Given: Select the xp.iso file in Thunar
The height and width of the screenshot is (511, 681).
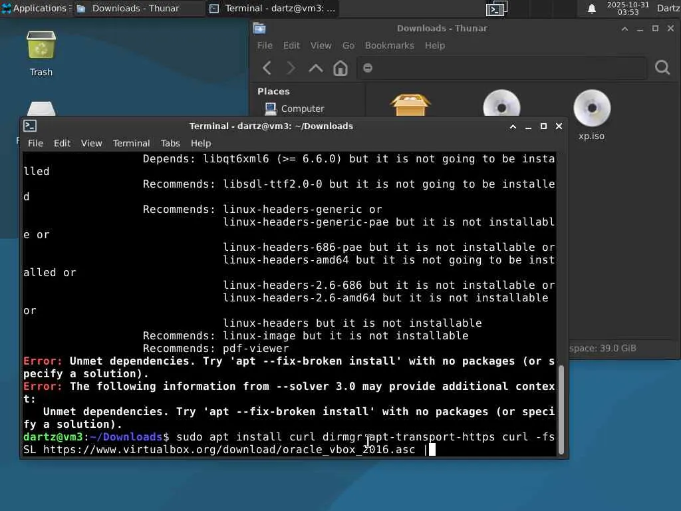Looking at the screenshot, I should point(591,115).
